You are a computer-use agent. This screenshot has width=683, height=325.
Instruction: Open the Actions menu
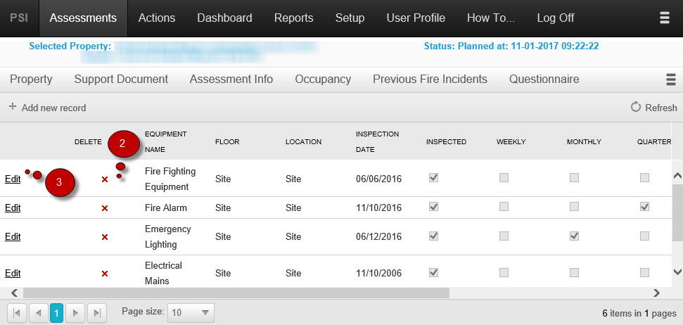tap(157, 18)
